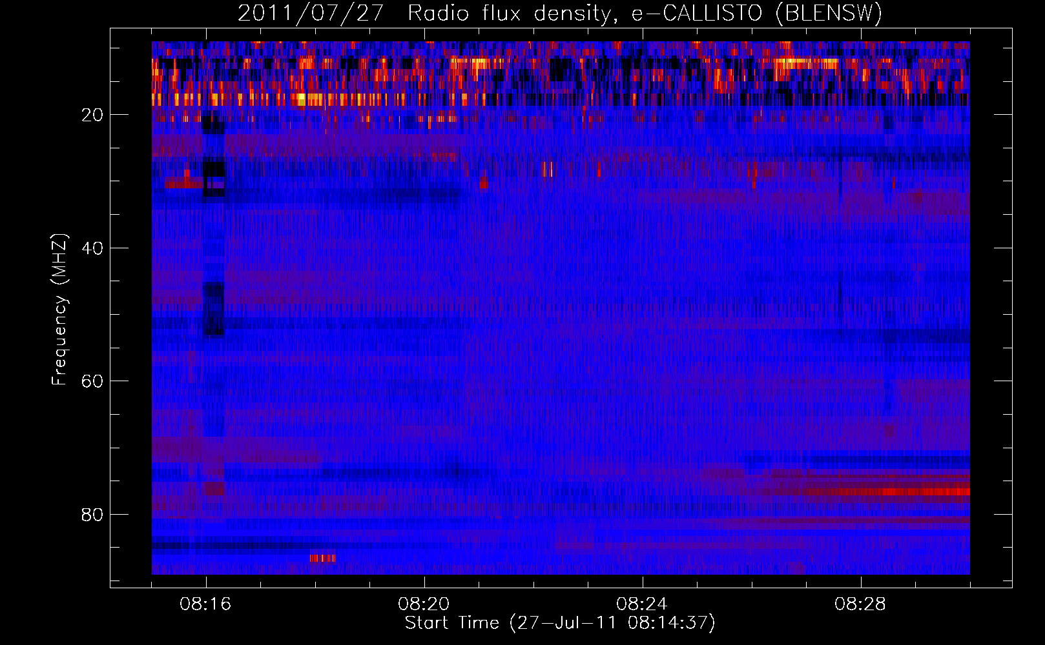Click the 08:20 time axis label
Viewport: 1045px width, 645px height.
click(x=424, y=604)
